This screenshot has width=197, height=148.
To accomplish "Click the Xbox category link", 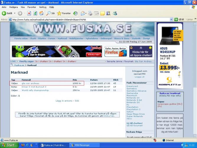I will 129,119.
